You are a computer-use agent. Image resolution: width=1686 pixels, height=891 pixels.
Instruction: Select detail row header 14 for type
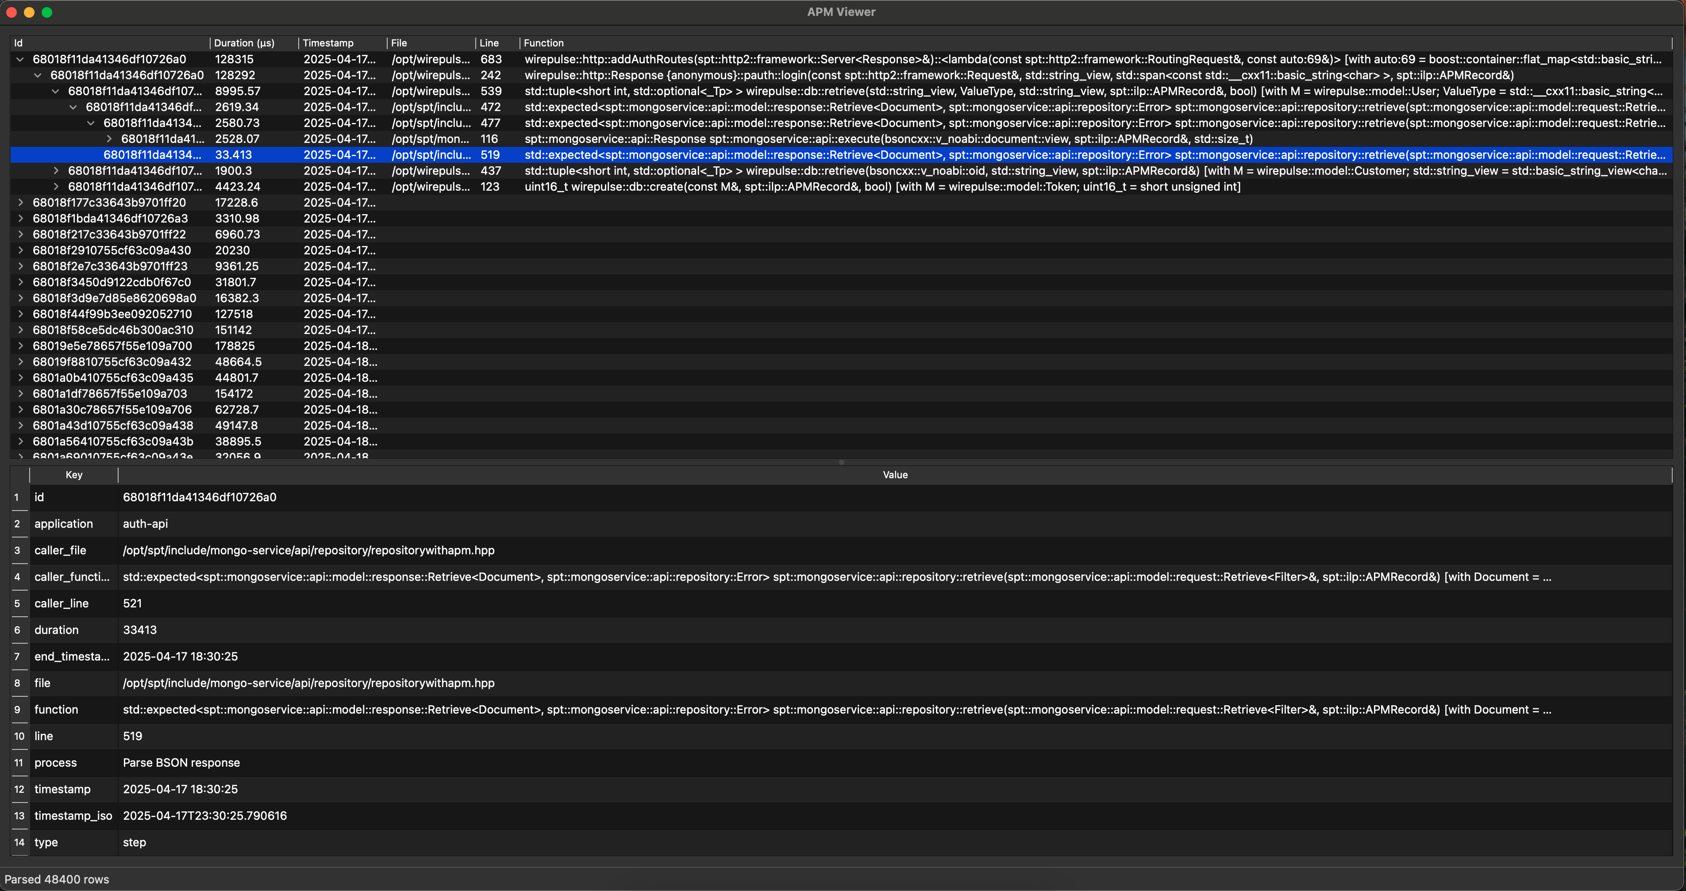19,843
